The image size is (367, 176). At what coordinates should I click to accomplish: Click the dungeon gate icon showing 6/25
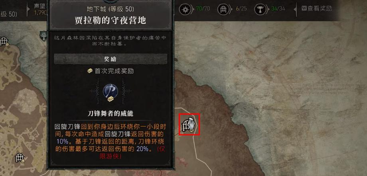click(223, 10)
